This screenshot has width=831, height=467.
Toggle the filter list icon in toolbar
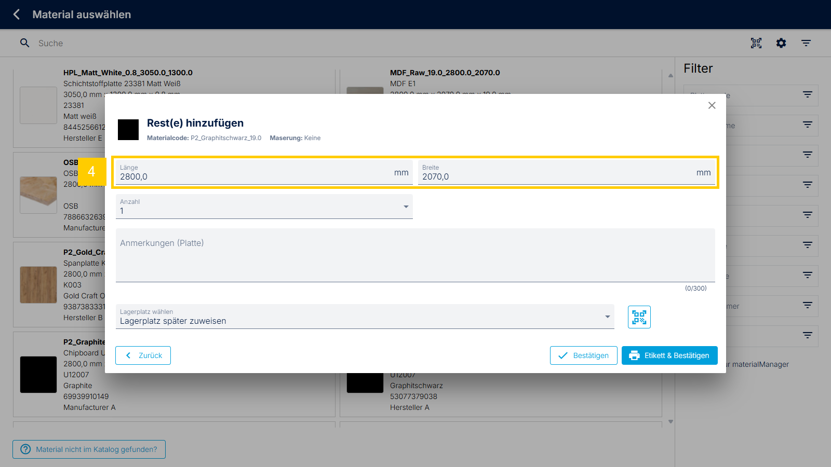tap(806, 43)
